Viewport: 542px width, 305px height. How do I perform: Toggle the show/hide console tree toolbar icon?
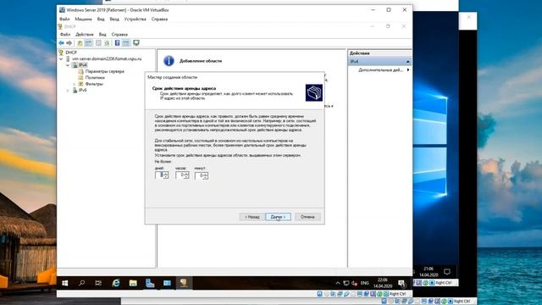point(88,43)
